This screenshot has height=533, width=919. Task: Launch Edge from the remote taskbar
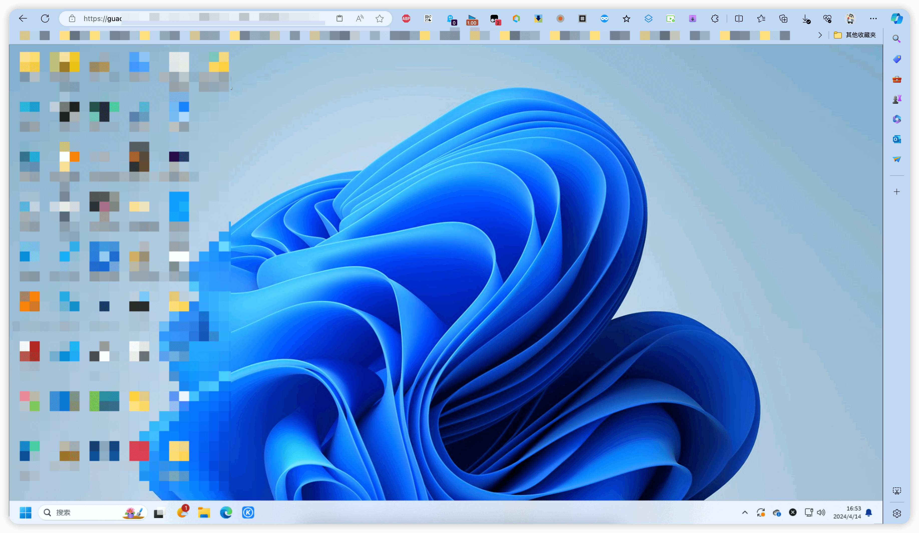coord(226,512)
